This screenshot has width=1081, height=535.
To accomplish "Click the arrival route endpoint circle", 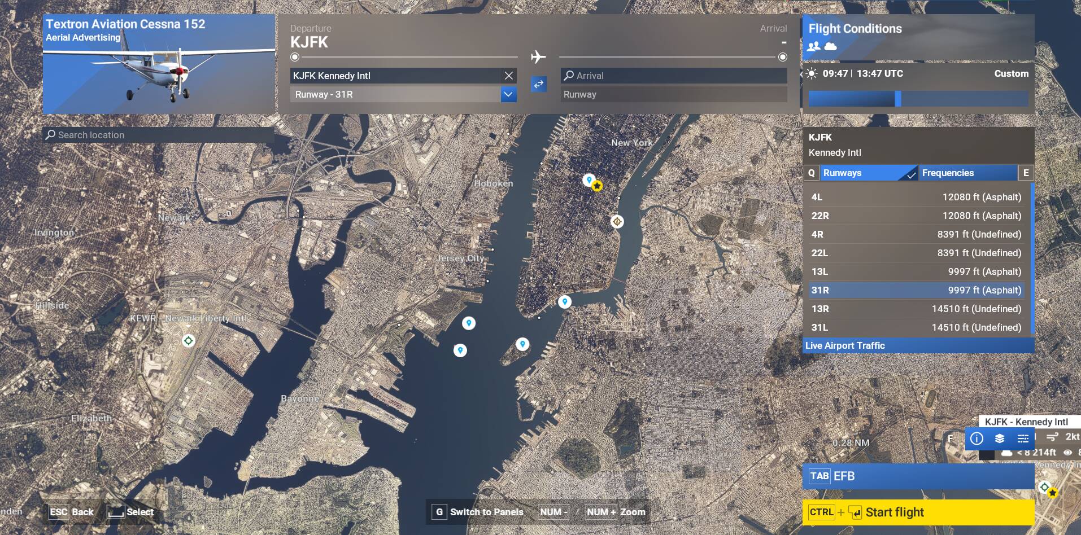I will click(x=782, y=57).
